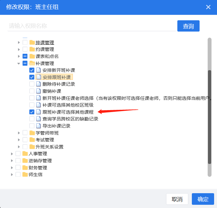Expand the 约课管理 tree node
The image size is (217, 208).
tap(19, 50)
